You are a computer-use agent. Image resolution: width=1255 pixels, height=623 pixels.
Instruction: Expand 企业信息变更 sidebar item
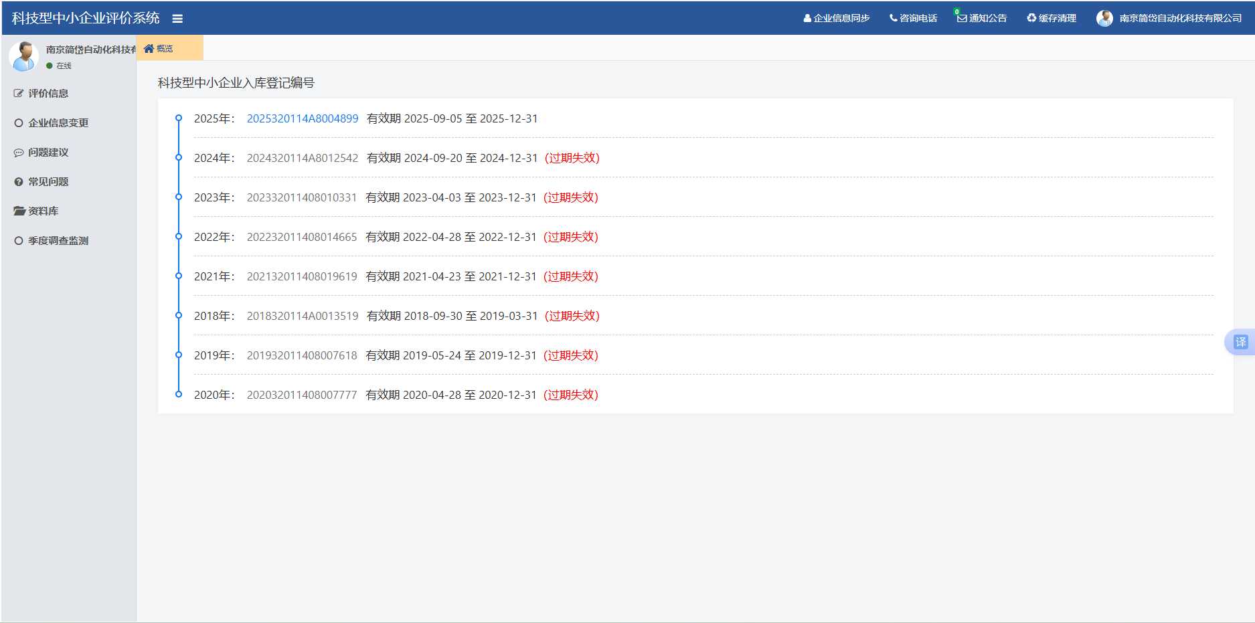click(x=58, y=123)
